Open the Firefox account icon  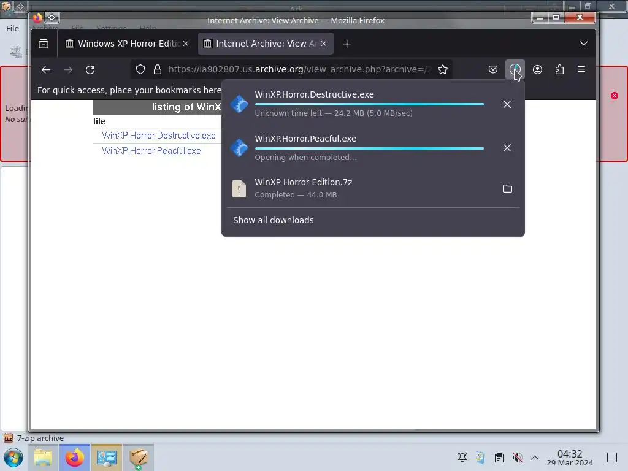(x=537, y=70)
